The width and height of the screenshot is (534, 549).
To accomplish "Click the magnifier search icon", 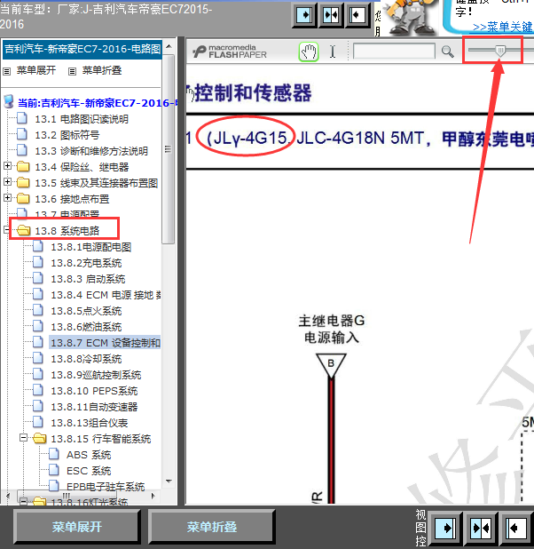I will (x=447, y=52).
